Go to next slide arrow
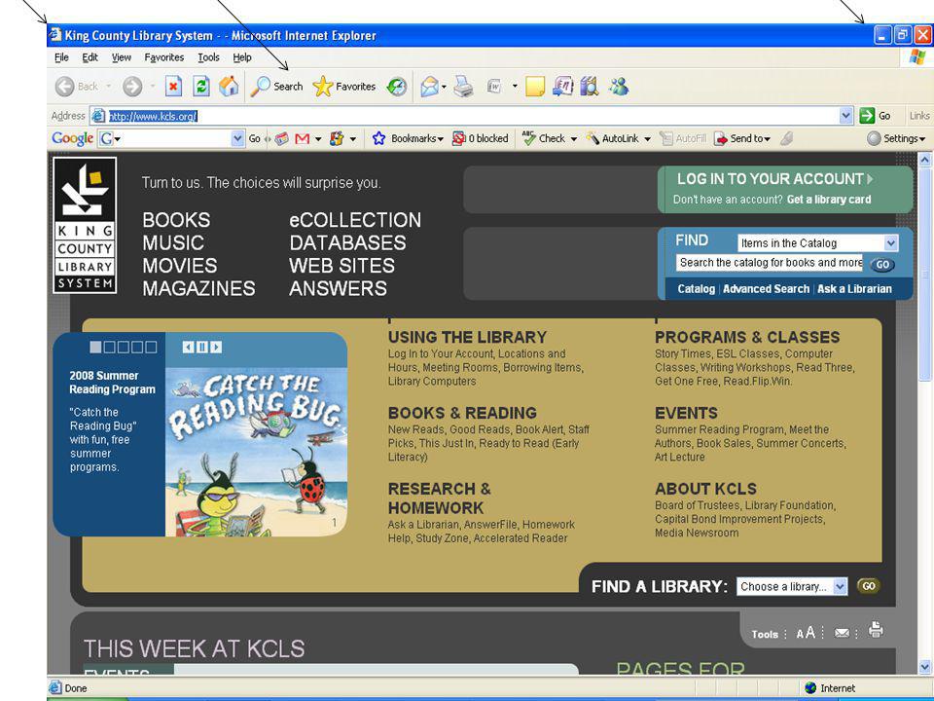Viewport: 934px width, 701px height. 216,347
